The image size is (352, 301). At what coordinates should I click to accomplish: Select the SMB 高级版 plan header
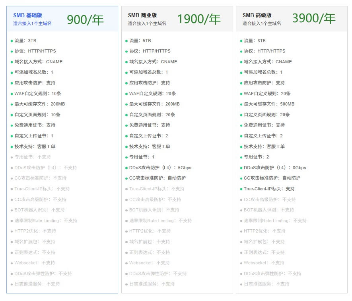coord(257,15)
